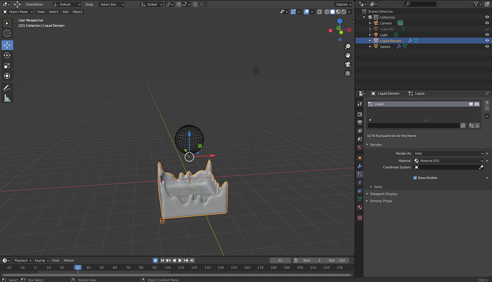Viewport: 492px width, 282px height.
Task: Add a new particle system slot
Action: (x=487, y=103)
